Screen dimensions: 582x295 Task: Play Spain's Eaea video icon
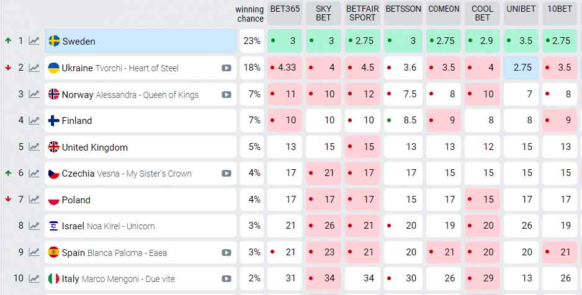226,252
